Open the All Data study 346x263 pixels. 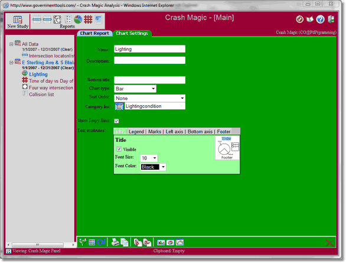(30, 44)
